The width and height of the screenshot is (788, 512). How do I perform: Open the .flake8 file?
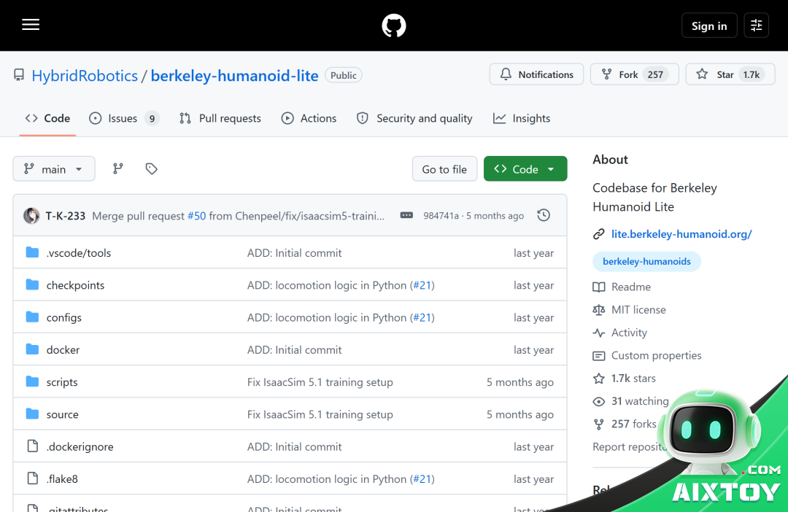tap(62, 479)
